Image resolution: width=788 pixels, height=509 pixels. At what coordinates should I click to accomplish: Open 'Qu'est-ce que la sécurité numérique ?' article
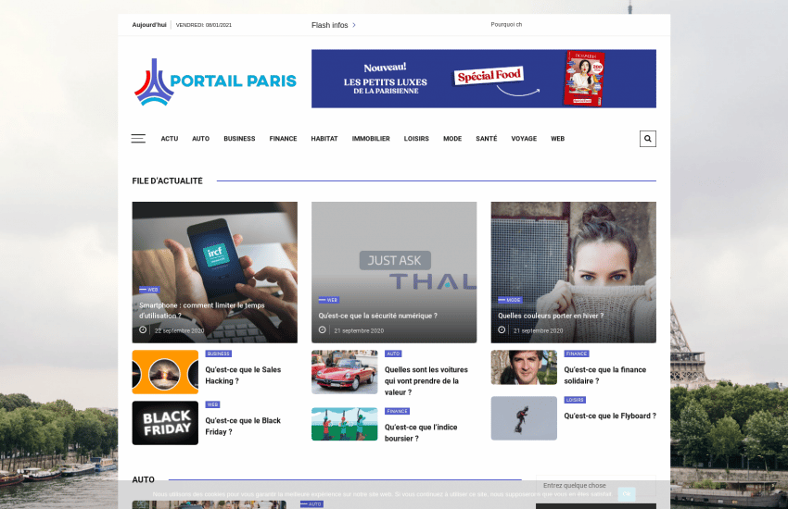[378, 316]
